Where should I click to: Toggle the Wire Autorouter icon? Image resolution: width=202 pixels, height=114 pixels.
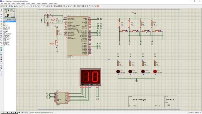coord(75,6)
